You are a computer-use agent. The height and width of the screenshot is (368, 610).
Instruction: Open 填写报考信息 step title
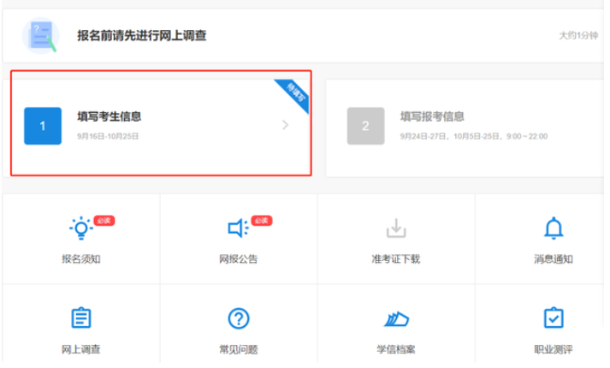[432, 116]
